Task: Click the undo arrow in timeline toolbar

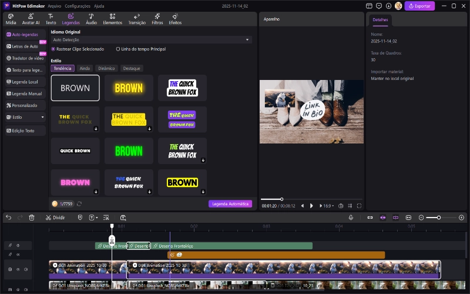Action: tap(8, 217)
